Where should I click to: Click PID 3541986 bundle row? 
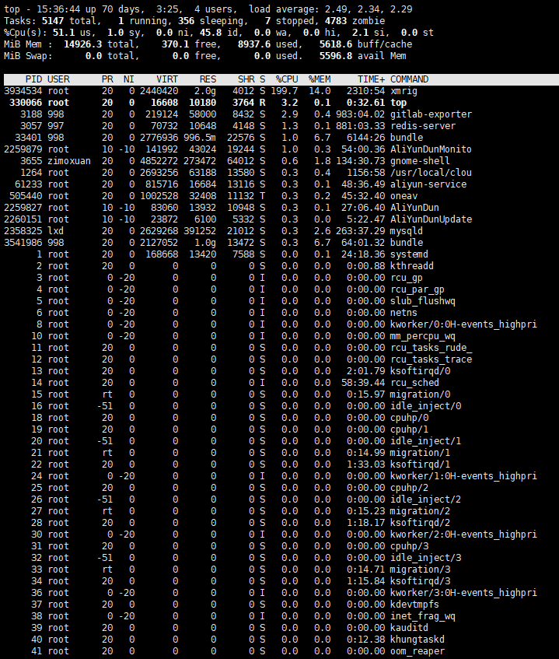coord(23,243)
